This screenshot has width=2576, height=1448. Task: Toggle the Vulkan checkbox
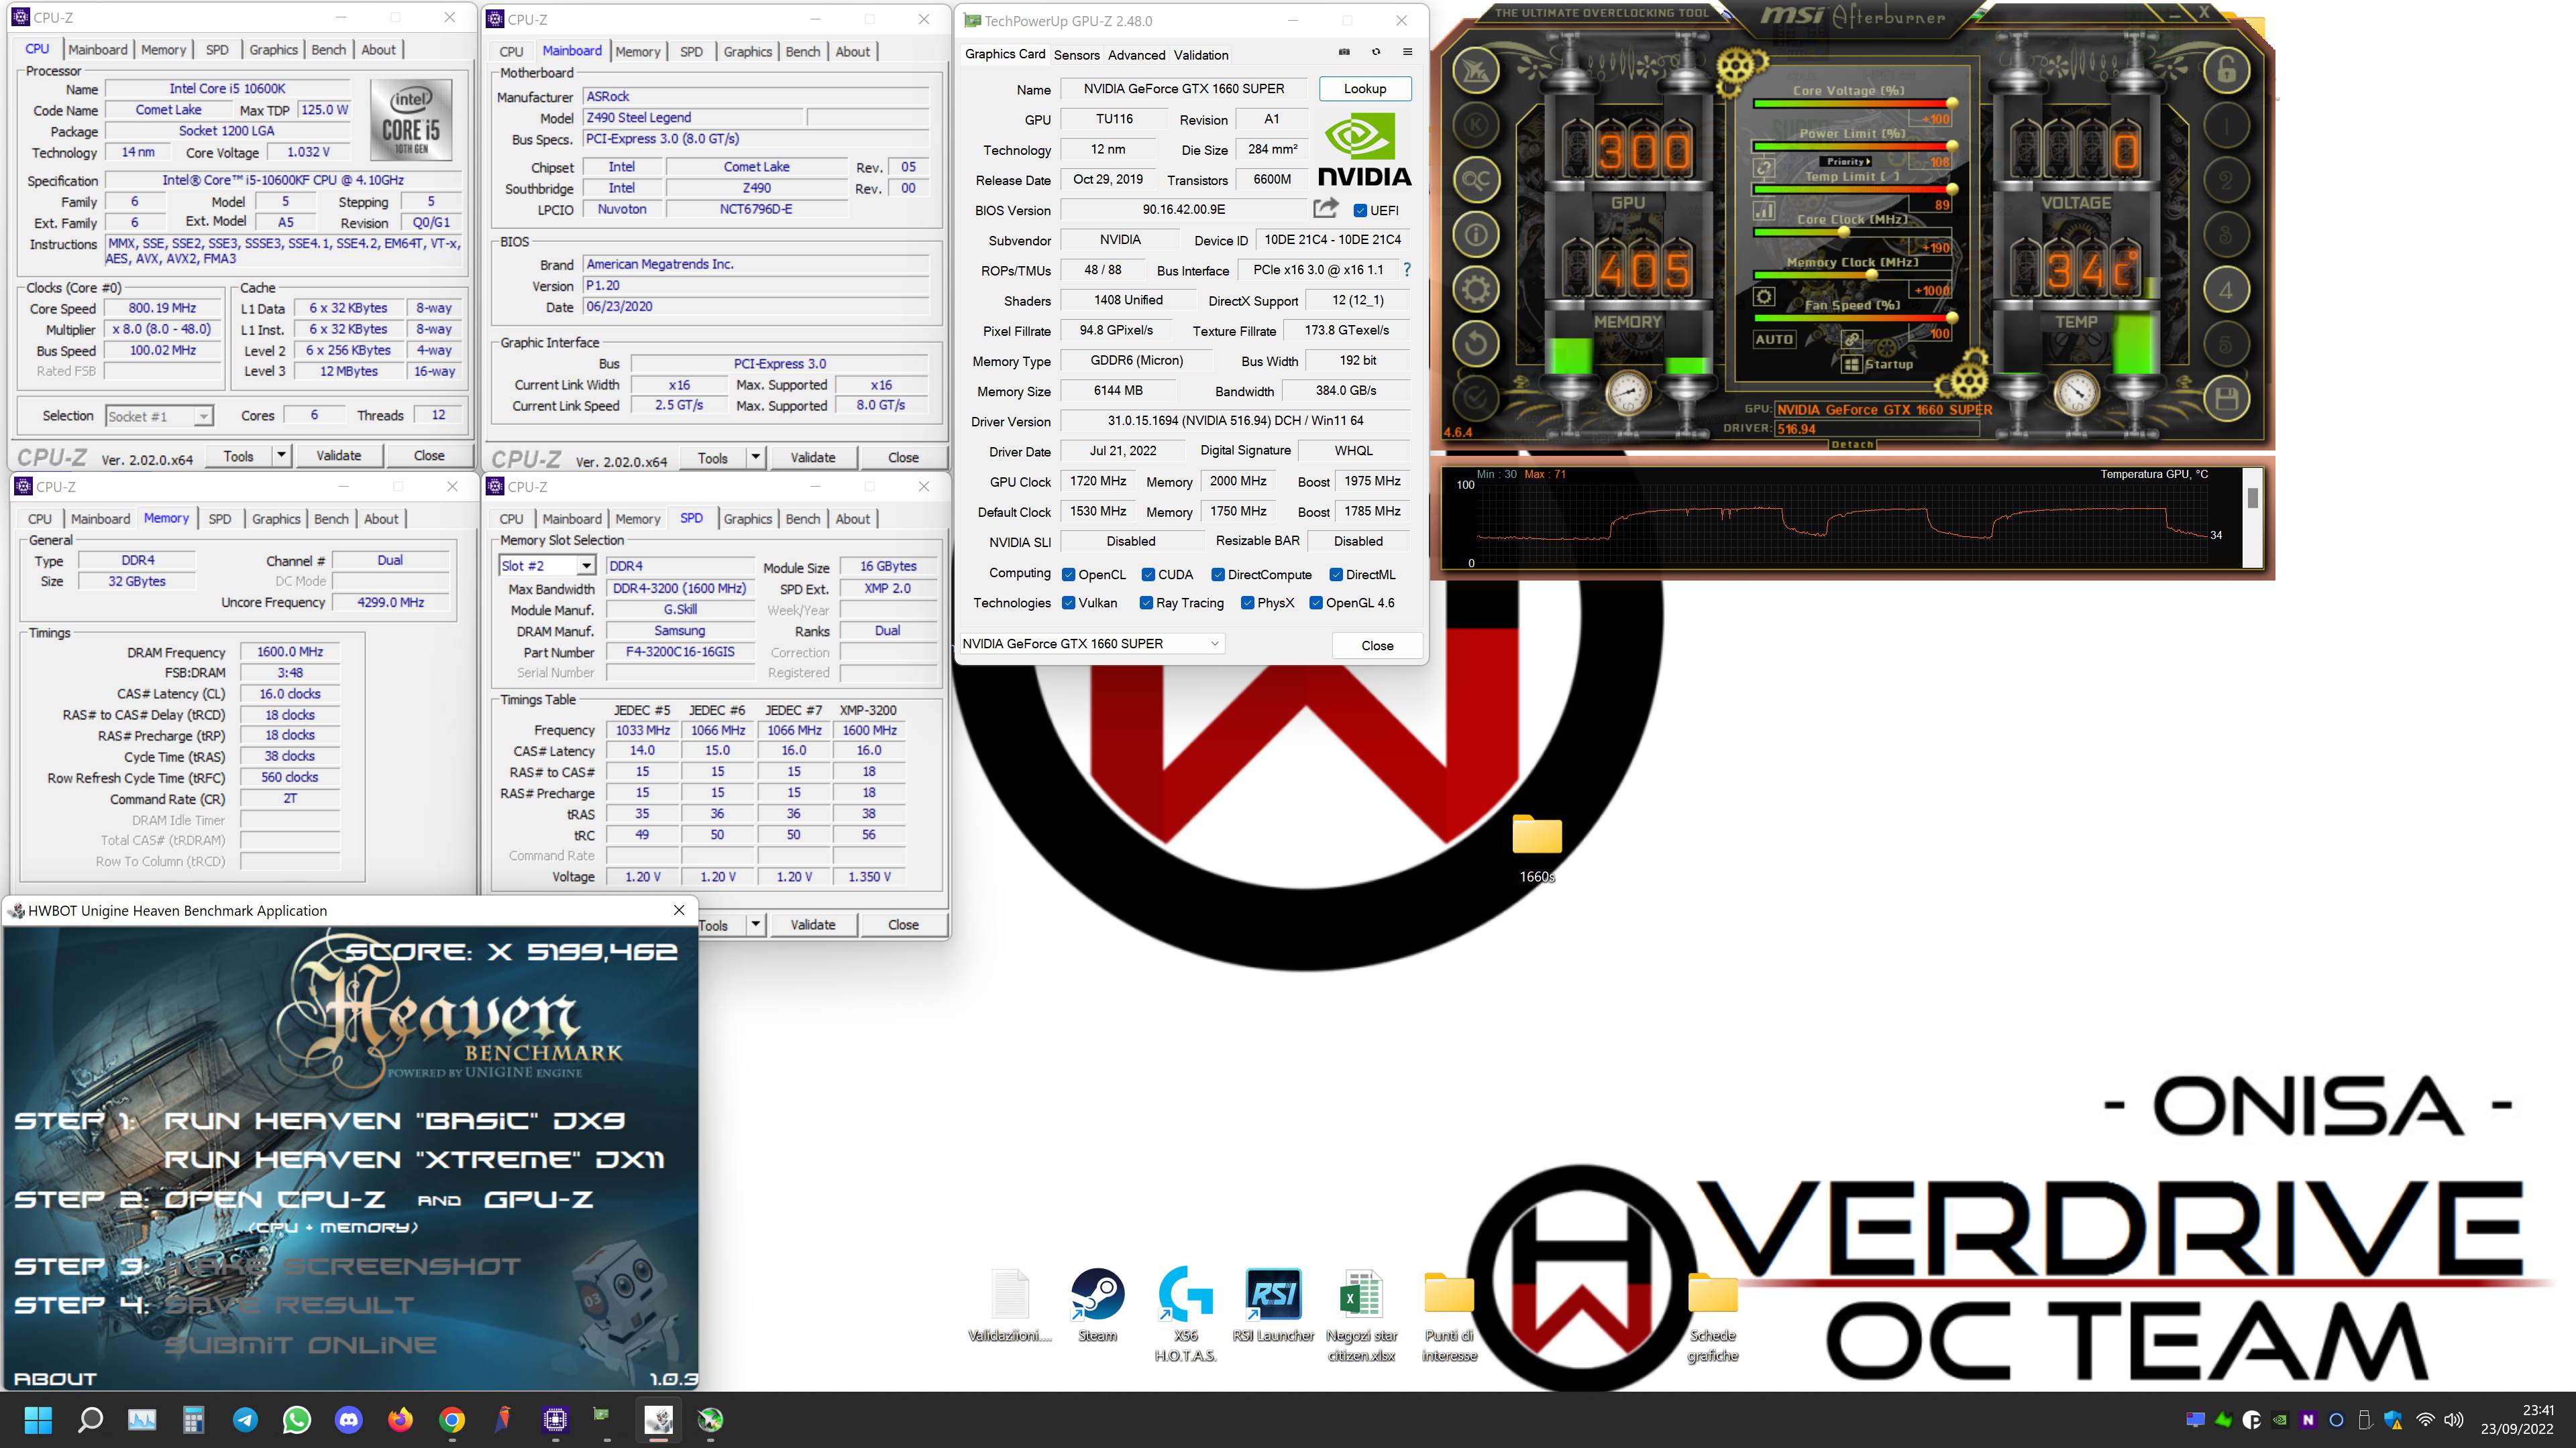[x=1068, y=603]
